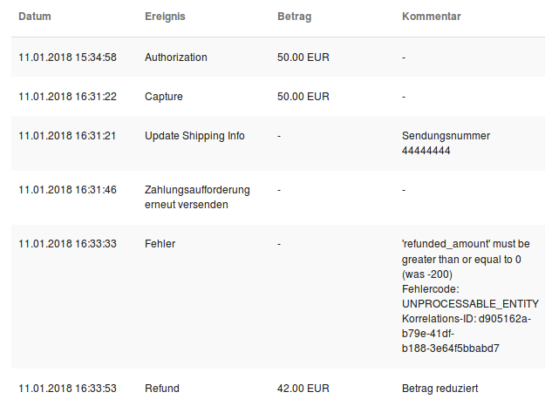Click the Ereignis column header

pos(165,17)
